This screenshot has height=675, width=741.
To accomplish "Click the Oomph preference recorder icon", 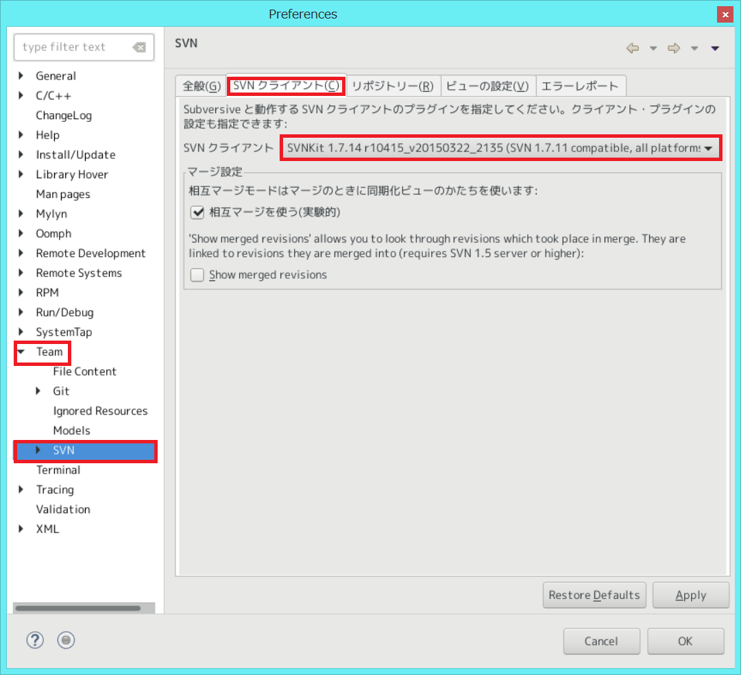I will [x=66, y=640].
